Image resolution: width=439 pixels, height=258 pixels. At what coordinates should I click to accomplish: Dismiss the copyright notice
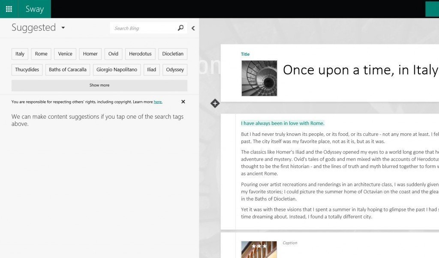pyautogui.click(x=183, y=102)
